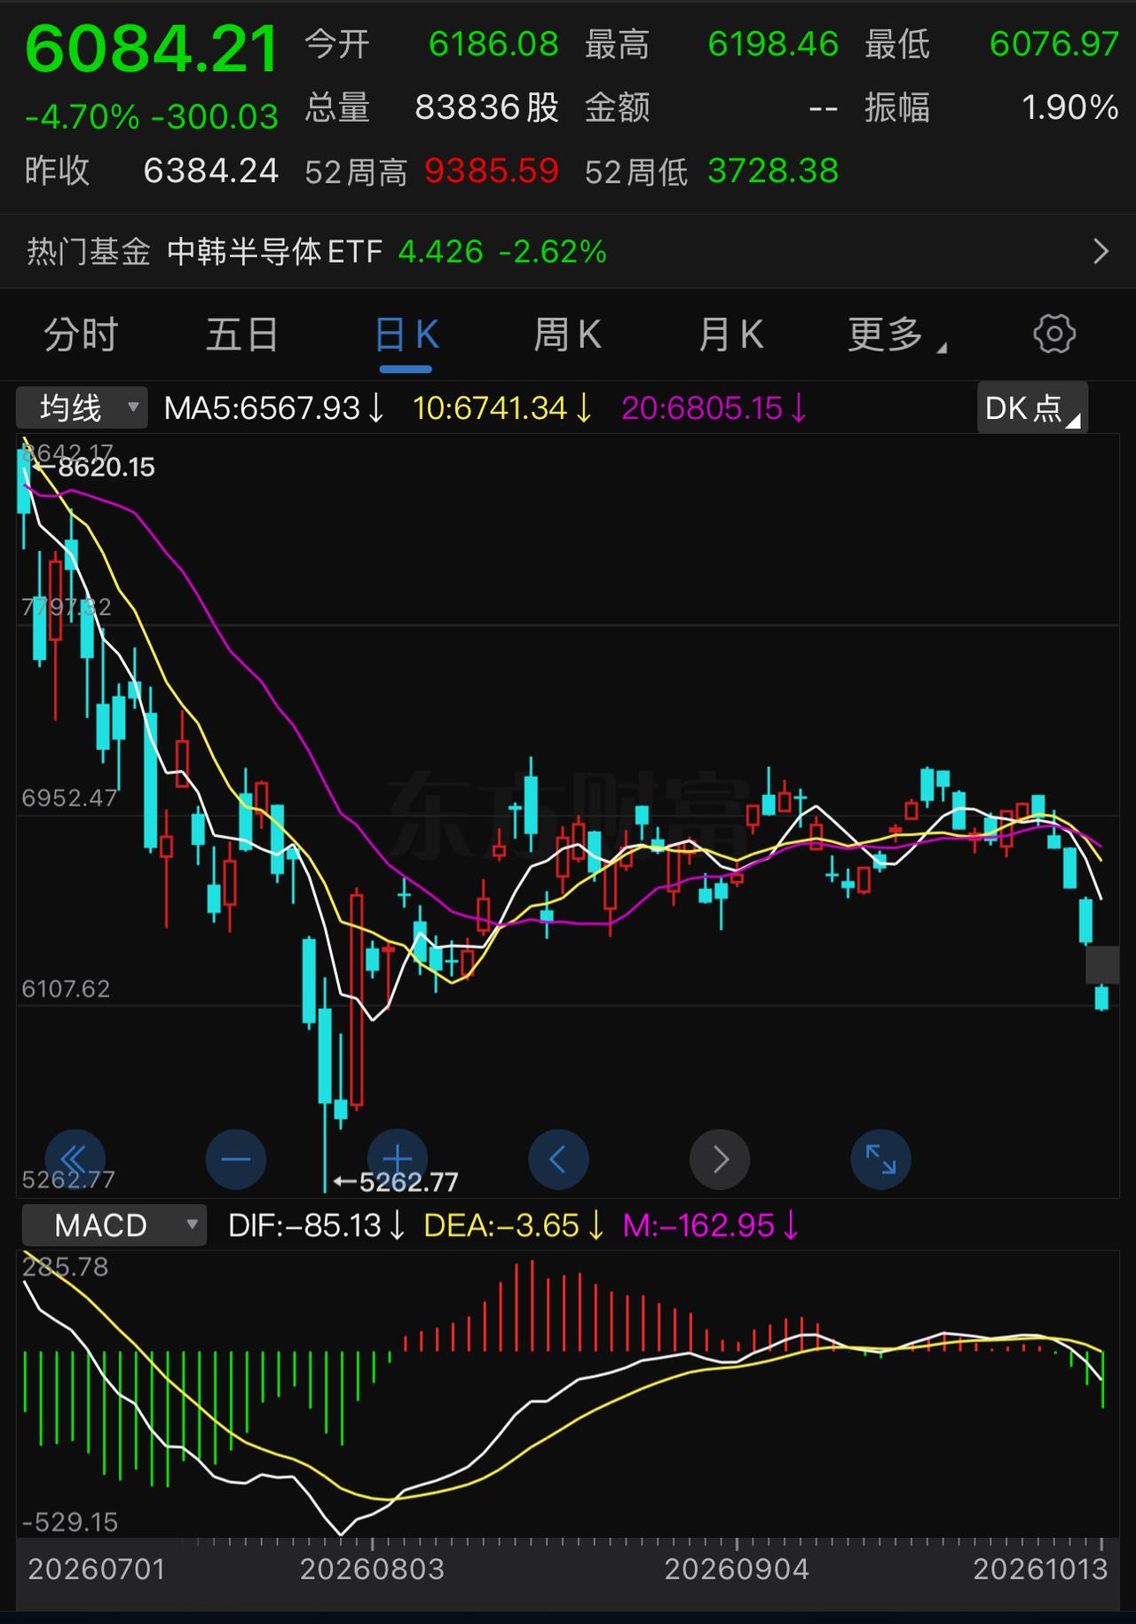Tap the magenta 20:6805.15 MA label
This screenshot has width=1136, height=1624.
click(x=714, y=408)
